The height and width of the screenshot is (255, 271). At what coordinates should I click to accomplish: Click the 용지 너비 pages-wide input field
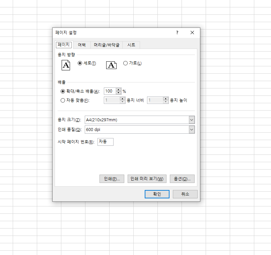pos(112,100)
